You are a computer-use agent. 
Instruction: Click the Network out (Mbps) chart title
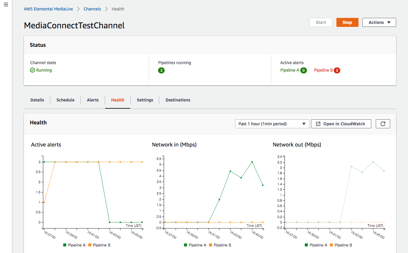[x=297, y=145]
